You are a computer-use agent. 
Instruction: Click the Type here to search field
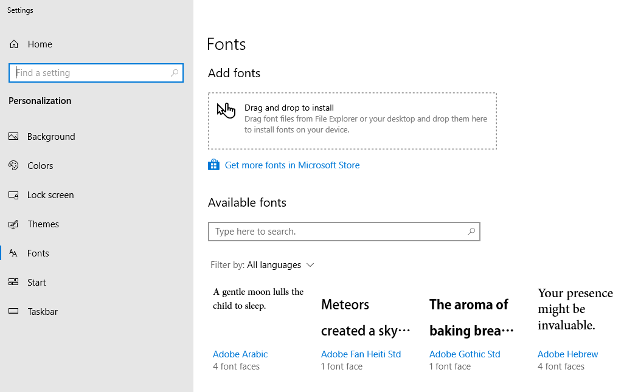(x=344, y=232)
